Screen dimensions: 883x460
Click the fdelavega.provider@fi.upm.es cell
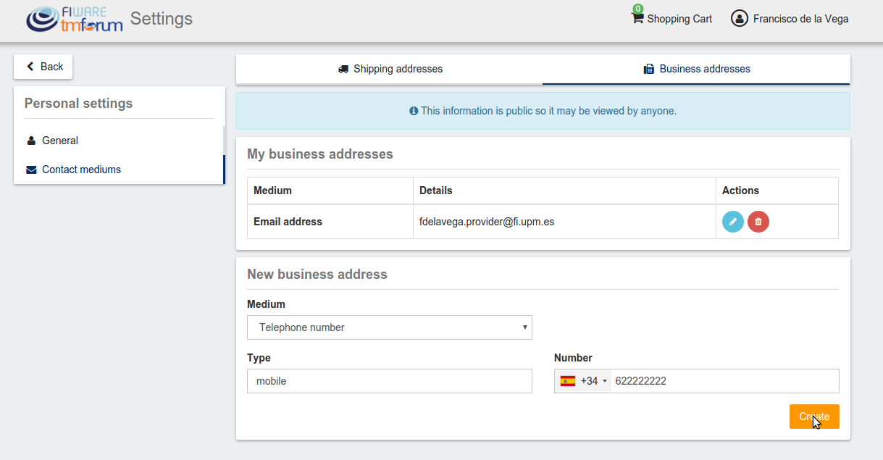click(564, 222)
